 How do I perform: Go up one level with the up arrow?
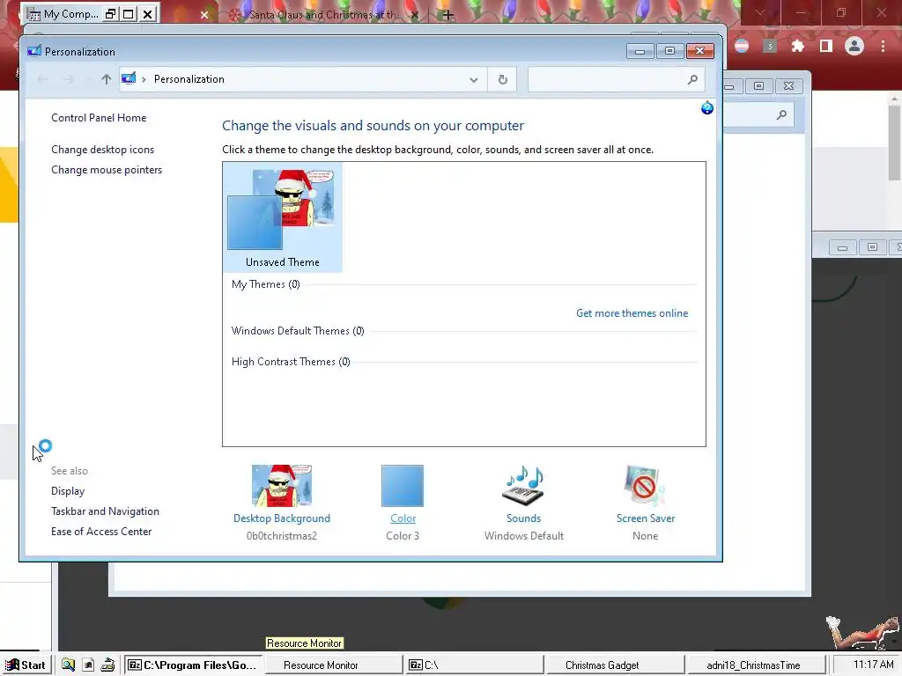pyautogui.click(x=106, y=79)
